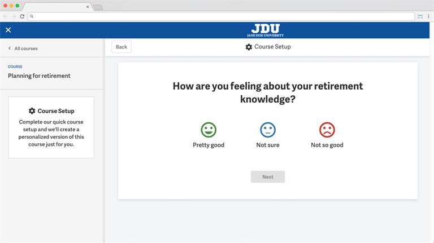Select the open browser tab

57,7
